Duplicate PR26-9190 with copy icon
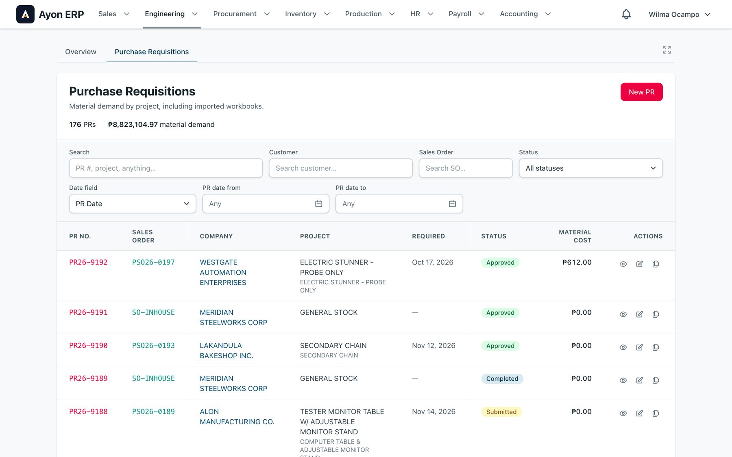This screenshot has height=457, width=732. click(656, 347)
